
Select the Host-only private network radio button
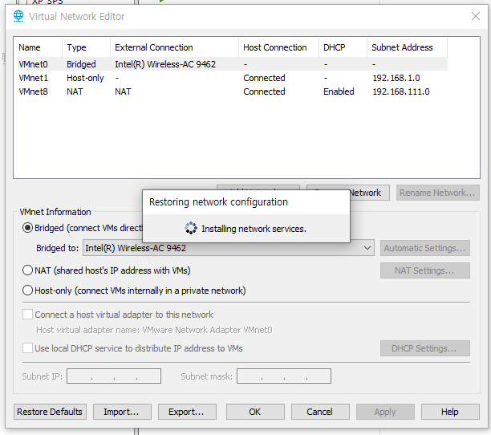[x=27, y=291]
